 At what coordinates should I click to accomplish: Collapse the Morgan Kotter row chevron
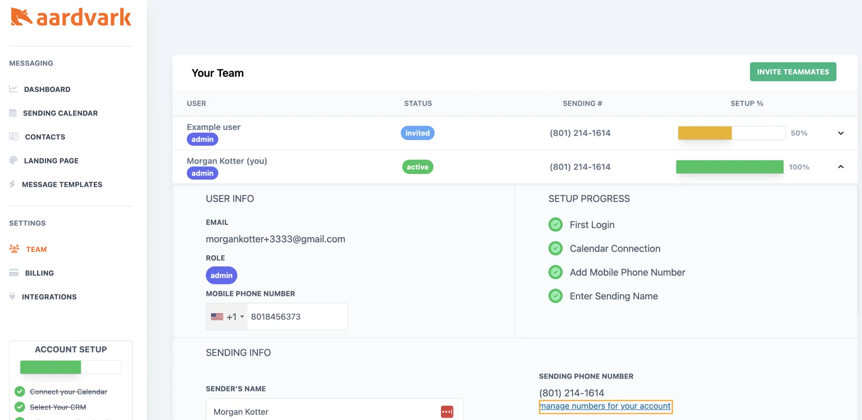click(x=841, y=167)
